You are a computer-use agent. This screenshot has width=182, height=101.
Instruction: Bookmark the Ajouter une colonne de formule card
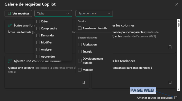pos(83,83)
